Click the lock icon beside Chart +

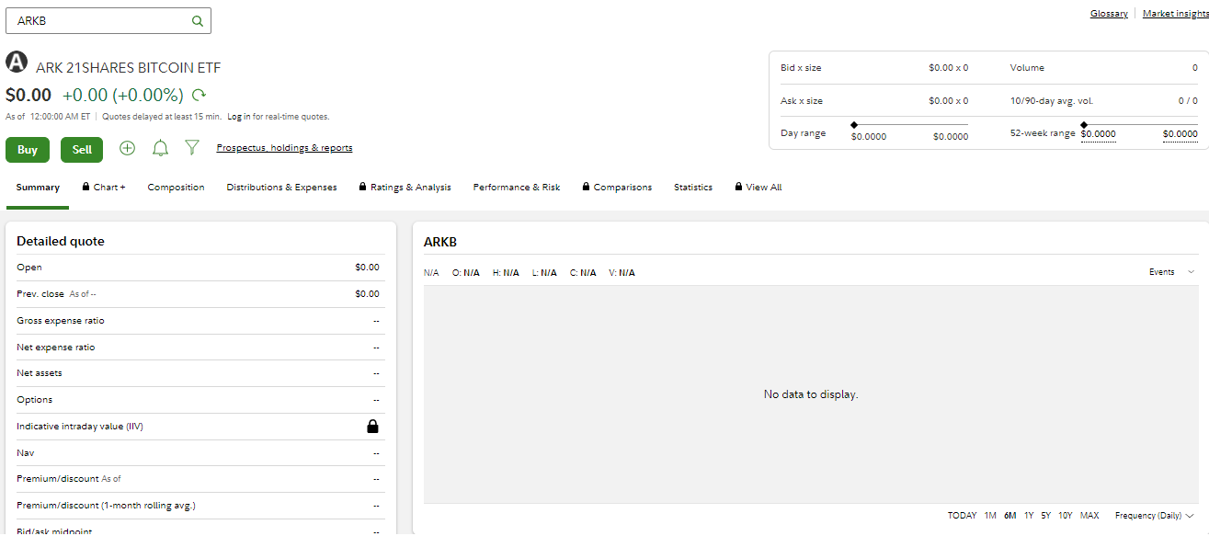86,187
